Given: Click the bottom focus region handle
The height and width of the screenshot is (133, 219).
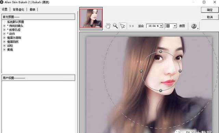Looking at the screenshot, I should (160, 90).
